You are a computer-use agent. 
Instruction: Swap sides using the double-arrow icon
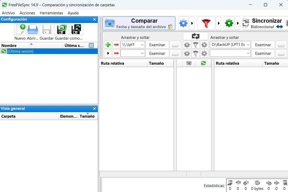195,36
